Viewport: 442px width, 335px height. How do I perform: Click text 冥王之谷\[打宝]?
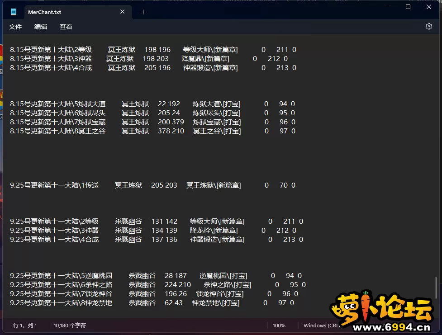click(217, 131)
